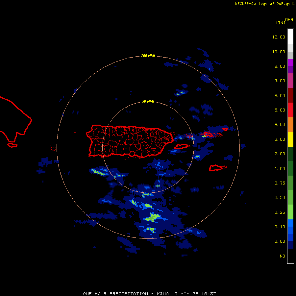Pick the orange legend swatch

point(290,125)
